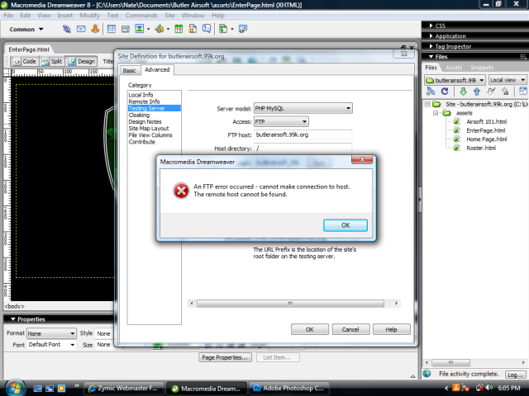Select Remote Info category
This screenshot has height=396, width=529.
144,101
